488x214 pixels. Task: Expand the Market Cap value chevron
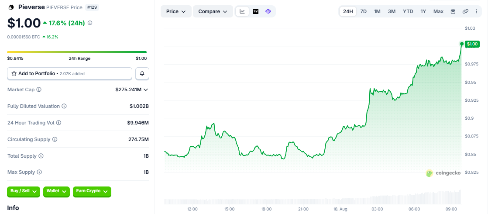tap(145, 90)
